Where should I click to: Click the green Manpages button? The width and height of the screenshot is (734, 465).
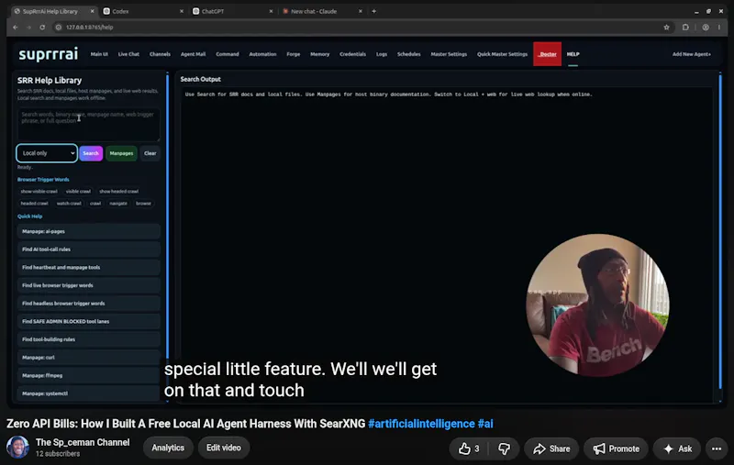click(x=121, y=153)
